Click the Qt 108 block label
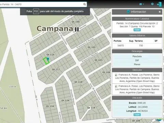This screenshot has height=123, width=164. point(136,121)
